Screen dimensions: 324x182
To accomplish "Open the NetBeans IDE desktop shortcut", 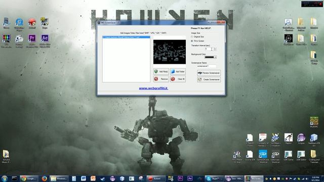I will 314,140.
